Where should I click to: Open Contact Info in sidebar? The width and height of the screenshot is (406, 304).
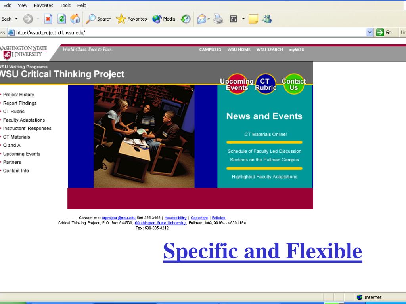coord(16,171)
